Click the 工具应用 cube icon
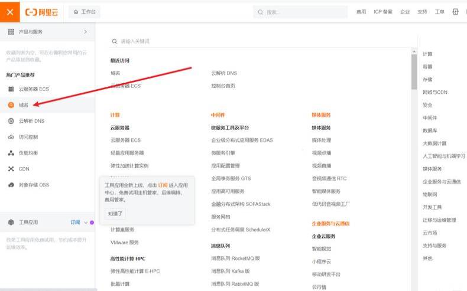Screen dimensions: 467x291 coord(11,222)
